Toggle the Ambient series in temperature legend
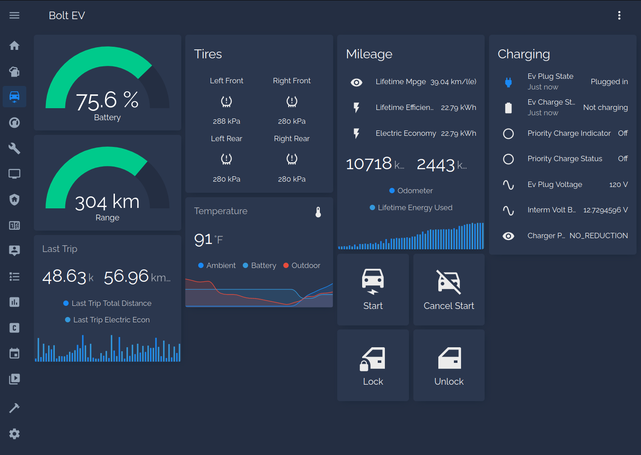The width and height of the screenshot is (641, 455). pyautogui.click(x=217, y=265)
